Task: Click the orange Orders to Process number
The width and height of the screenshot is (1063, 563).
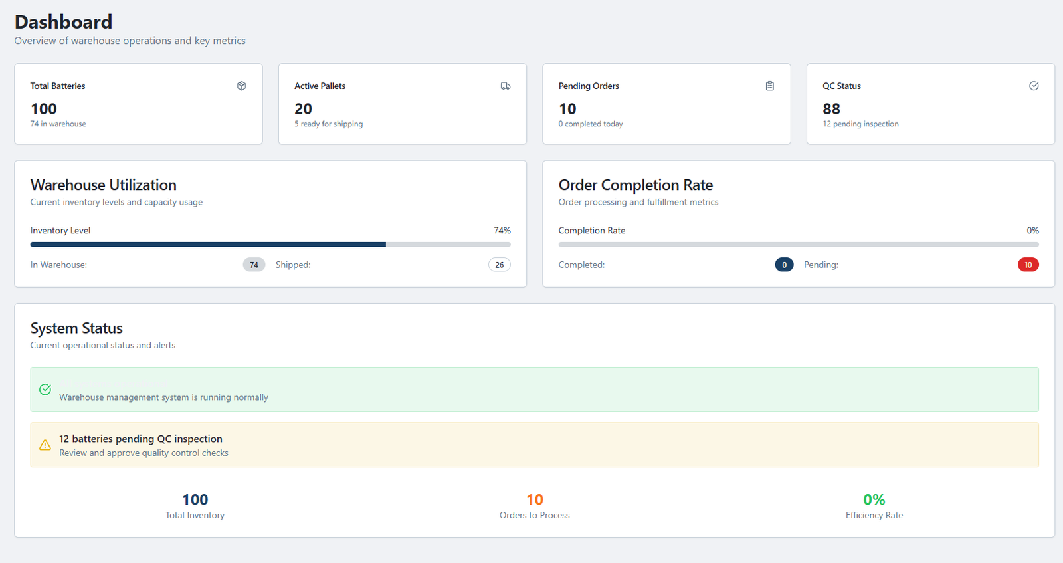Action: pyautogui.click(x=535, y=499)
